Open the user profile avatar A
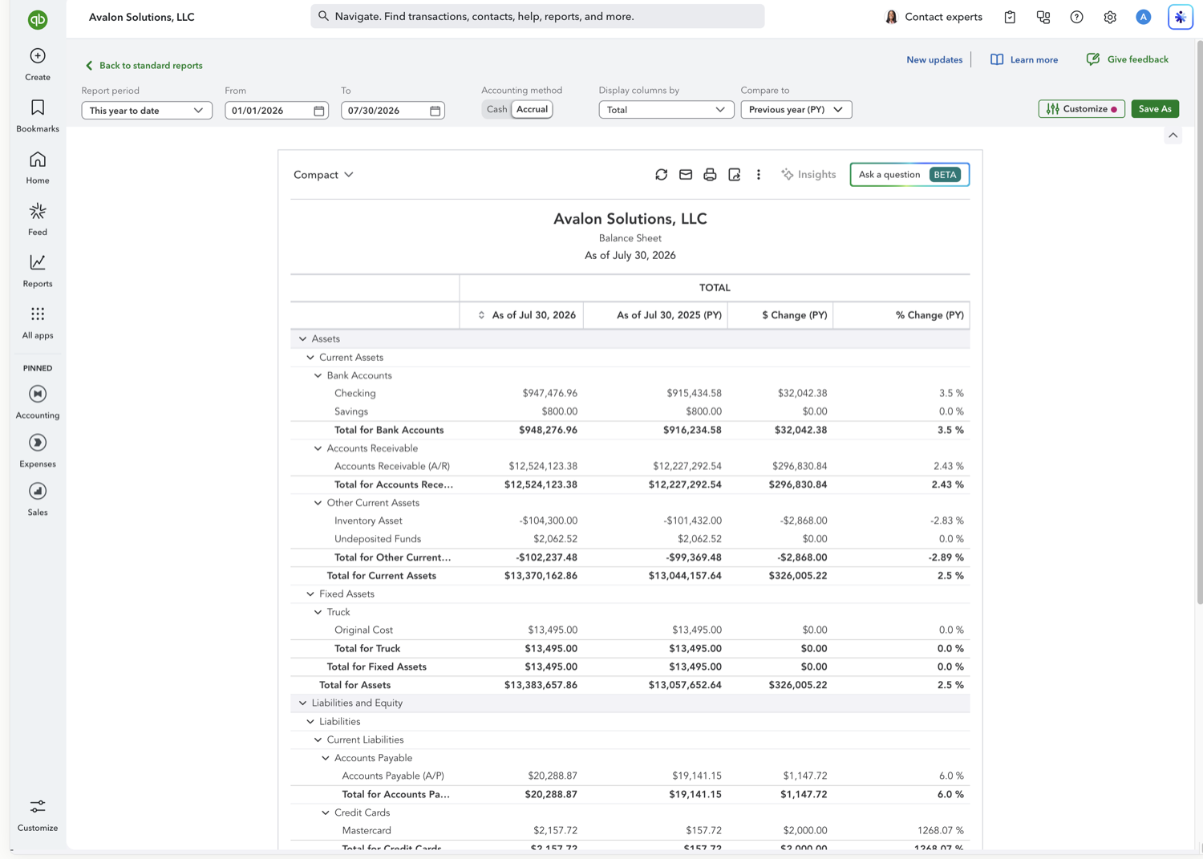The image size is (1203, 859). (1144, 17)
